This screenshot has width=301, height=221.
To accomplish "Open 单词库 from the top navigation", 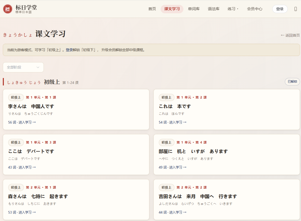I will pyautogui.click(x=194, y=9).
